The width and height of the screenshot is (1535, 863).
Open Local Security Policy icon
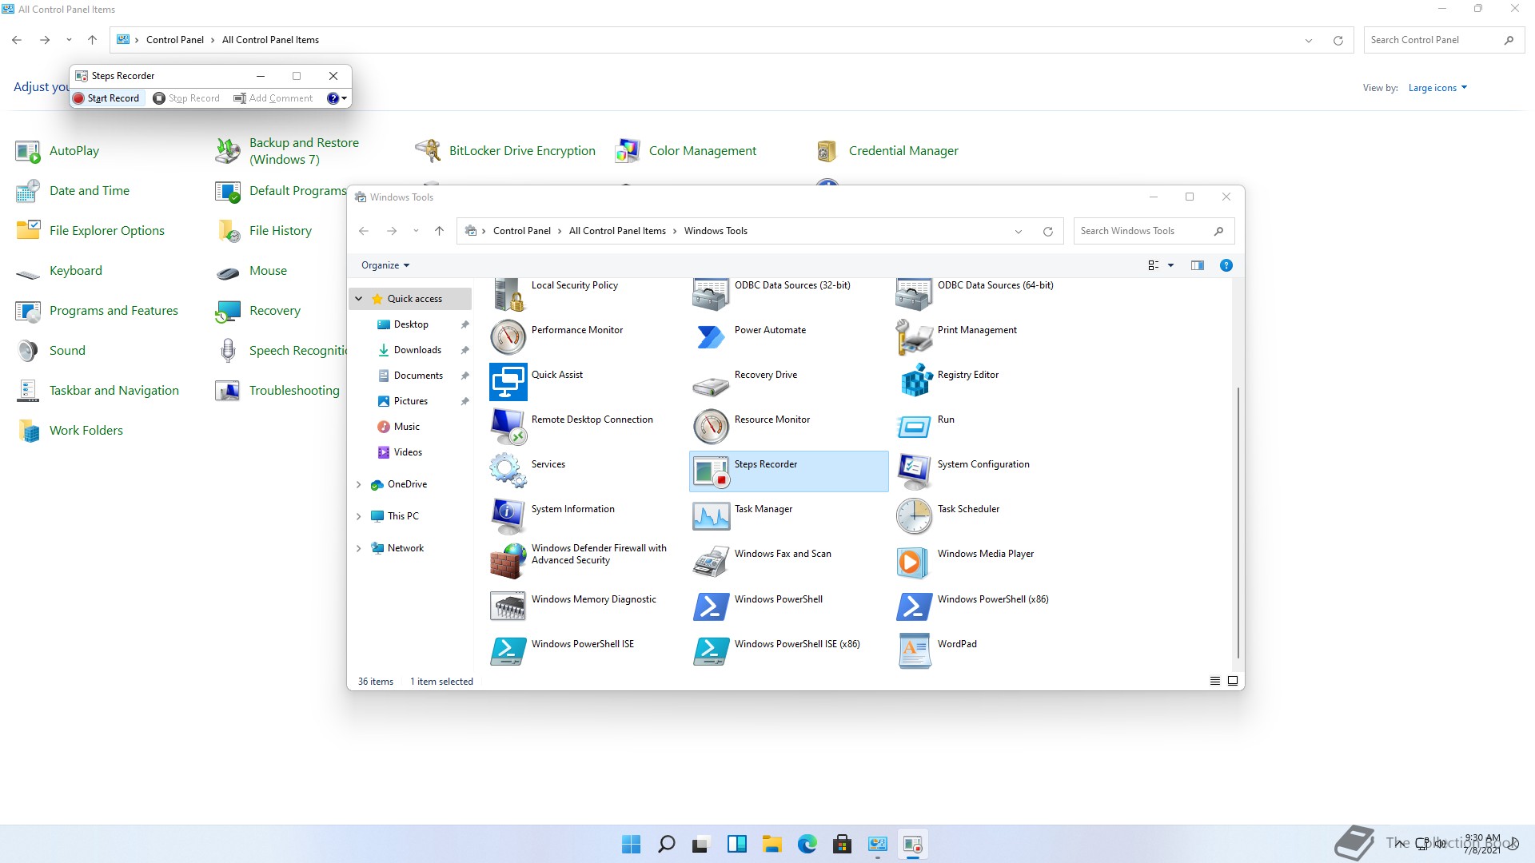508,294
